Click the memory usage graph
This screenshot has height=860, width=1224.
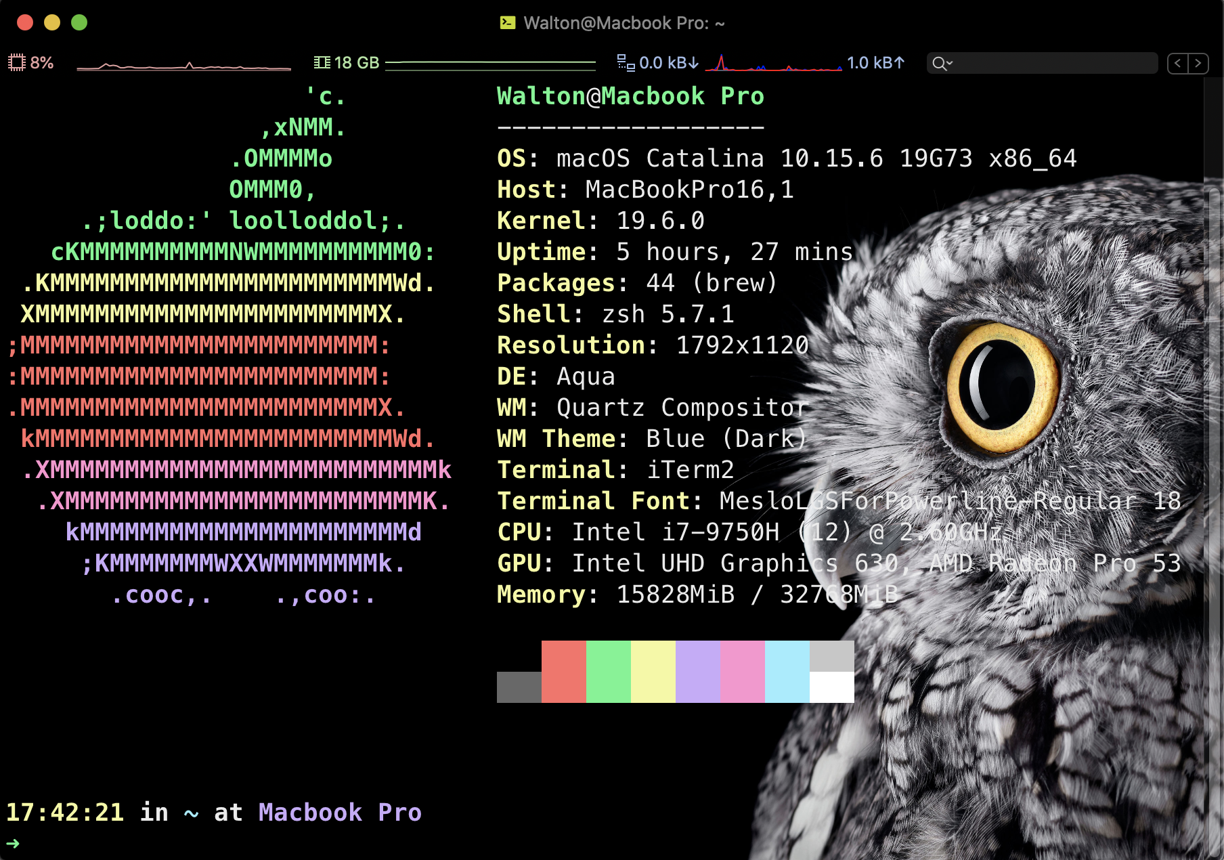click(491, 64)
